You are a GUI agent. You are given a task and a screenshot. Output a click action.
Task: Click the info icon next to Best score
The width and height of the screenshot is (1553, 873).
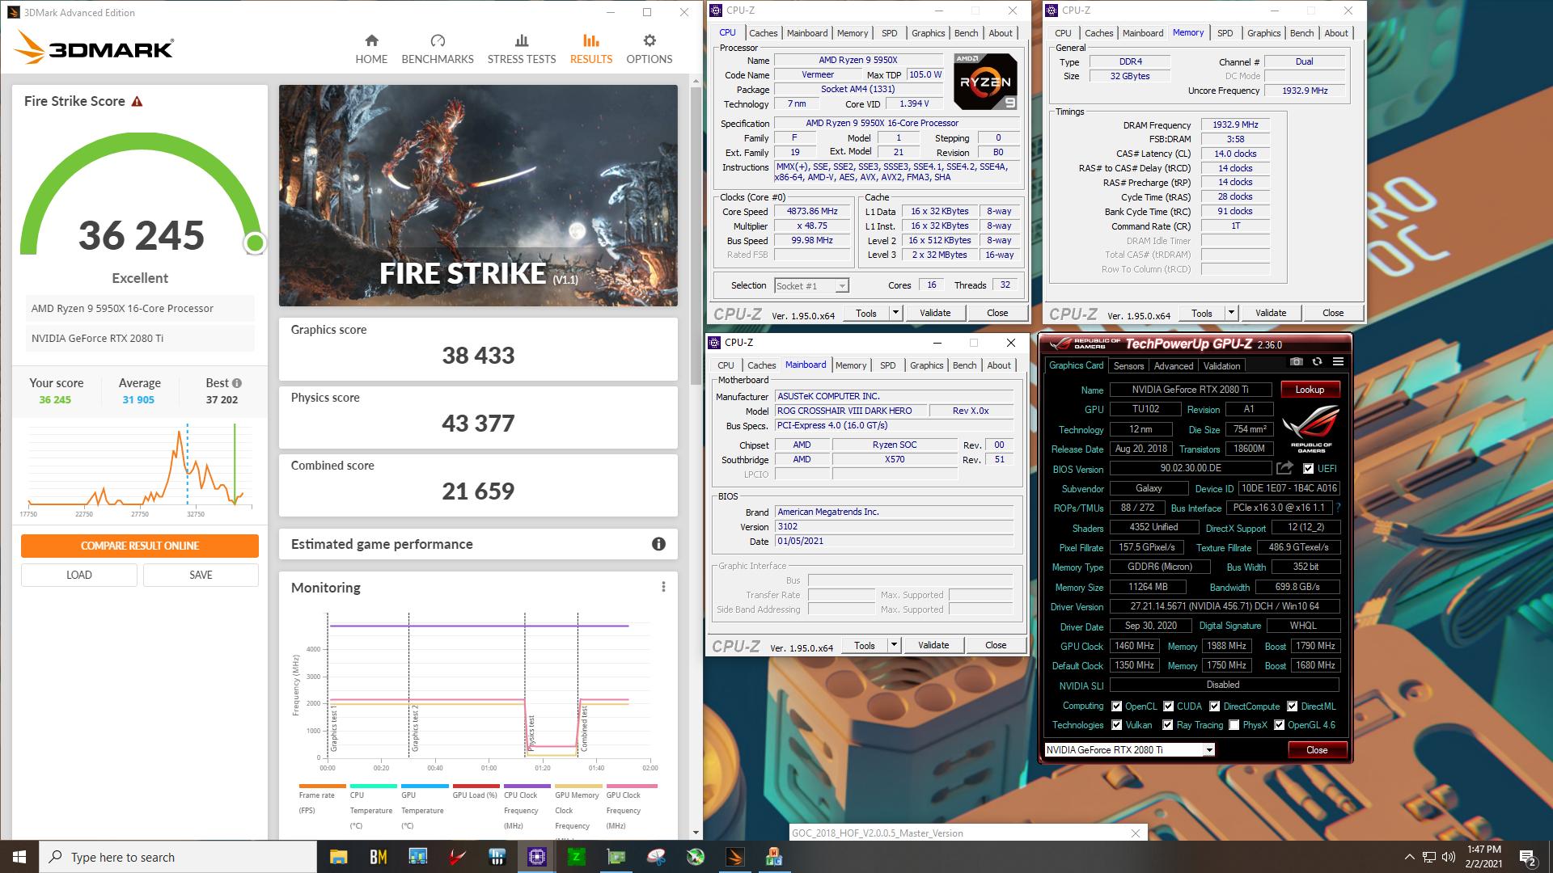[236, 383]
